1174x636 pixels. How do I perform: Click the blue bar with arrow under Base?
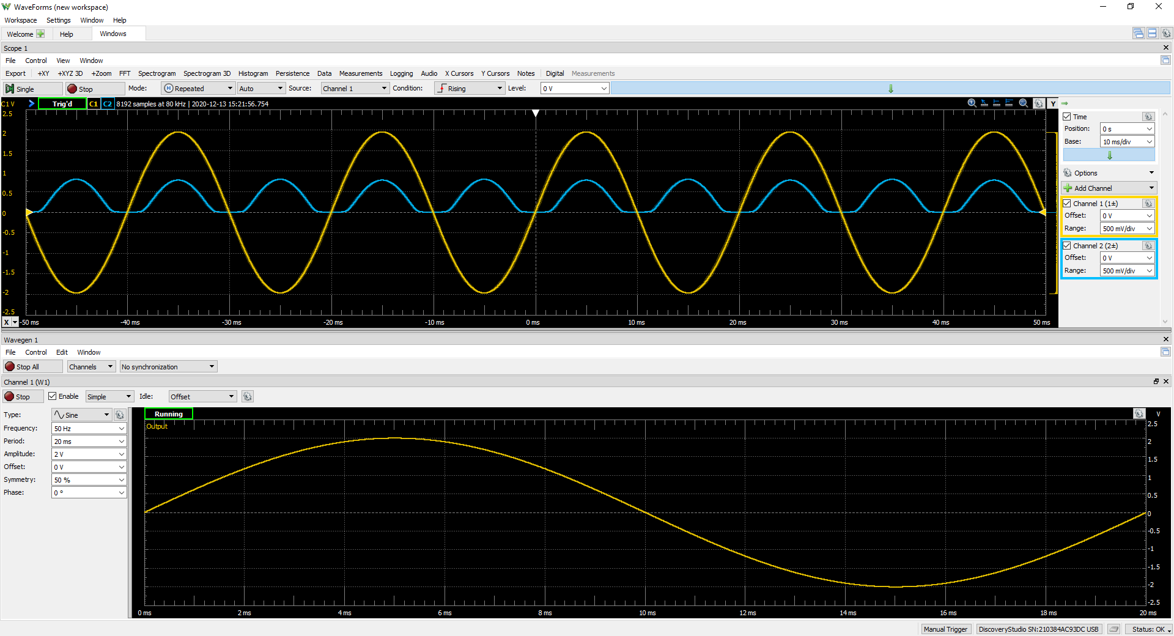tap(1109, 155)
